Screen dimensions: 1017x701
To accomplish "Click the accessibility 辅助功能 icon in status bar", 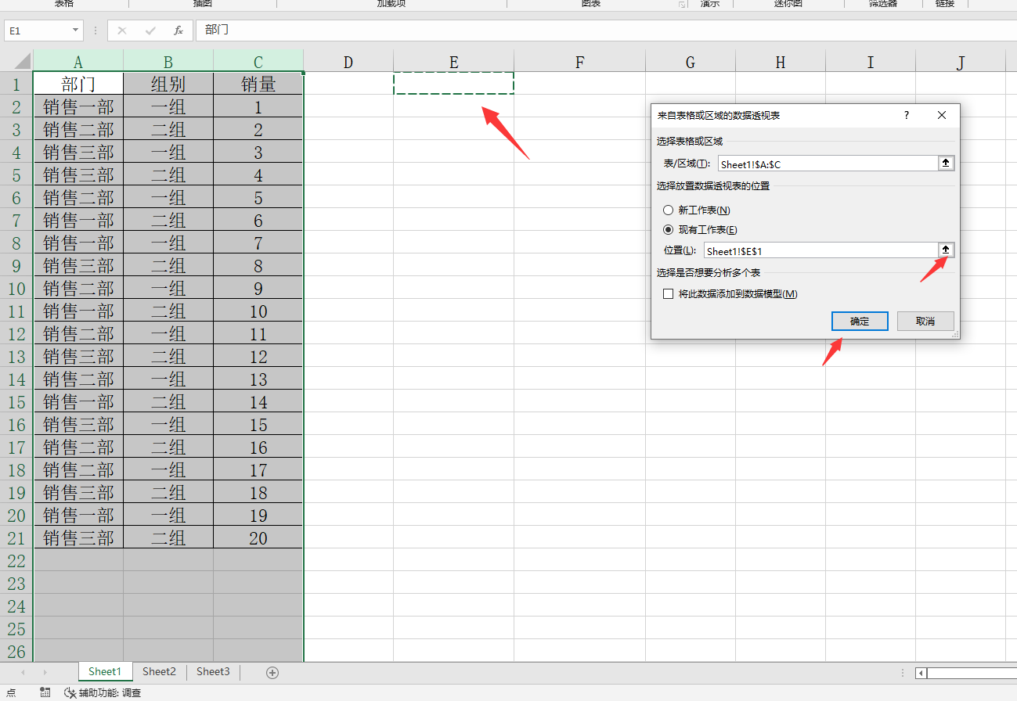I will point(70,692).
